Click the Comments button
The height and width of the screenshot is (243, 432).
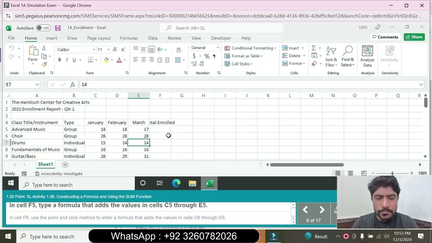click(x=385, y=37)
